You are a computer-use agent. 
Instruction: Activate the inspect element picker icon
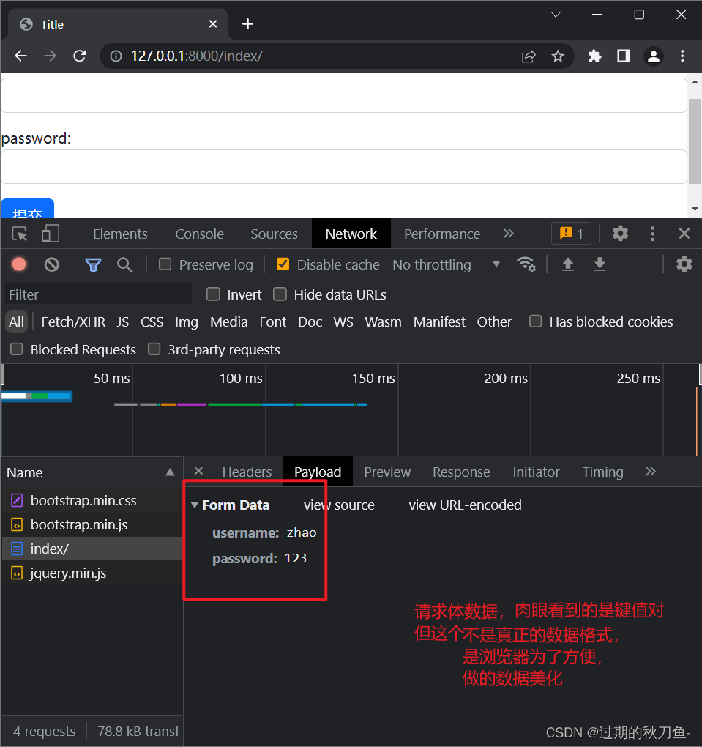20,234
